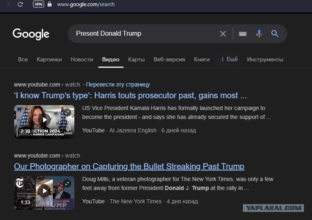Screen dimensions: 312x220
Task: Click the '6 дней назад' date text
Action: click(178, 130)
